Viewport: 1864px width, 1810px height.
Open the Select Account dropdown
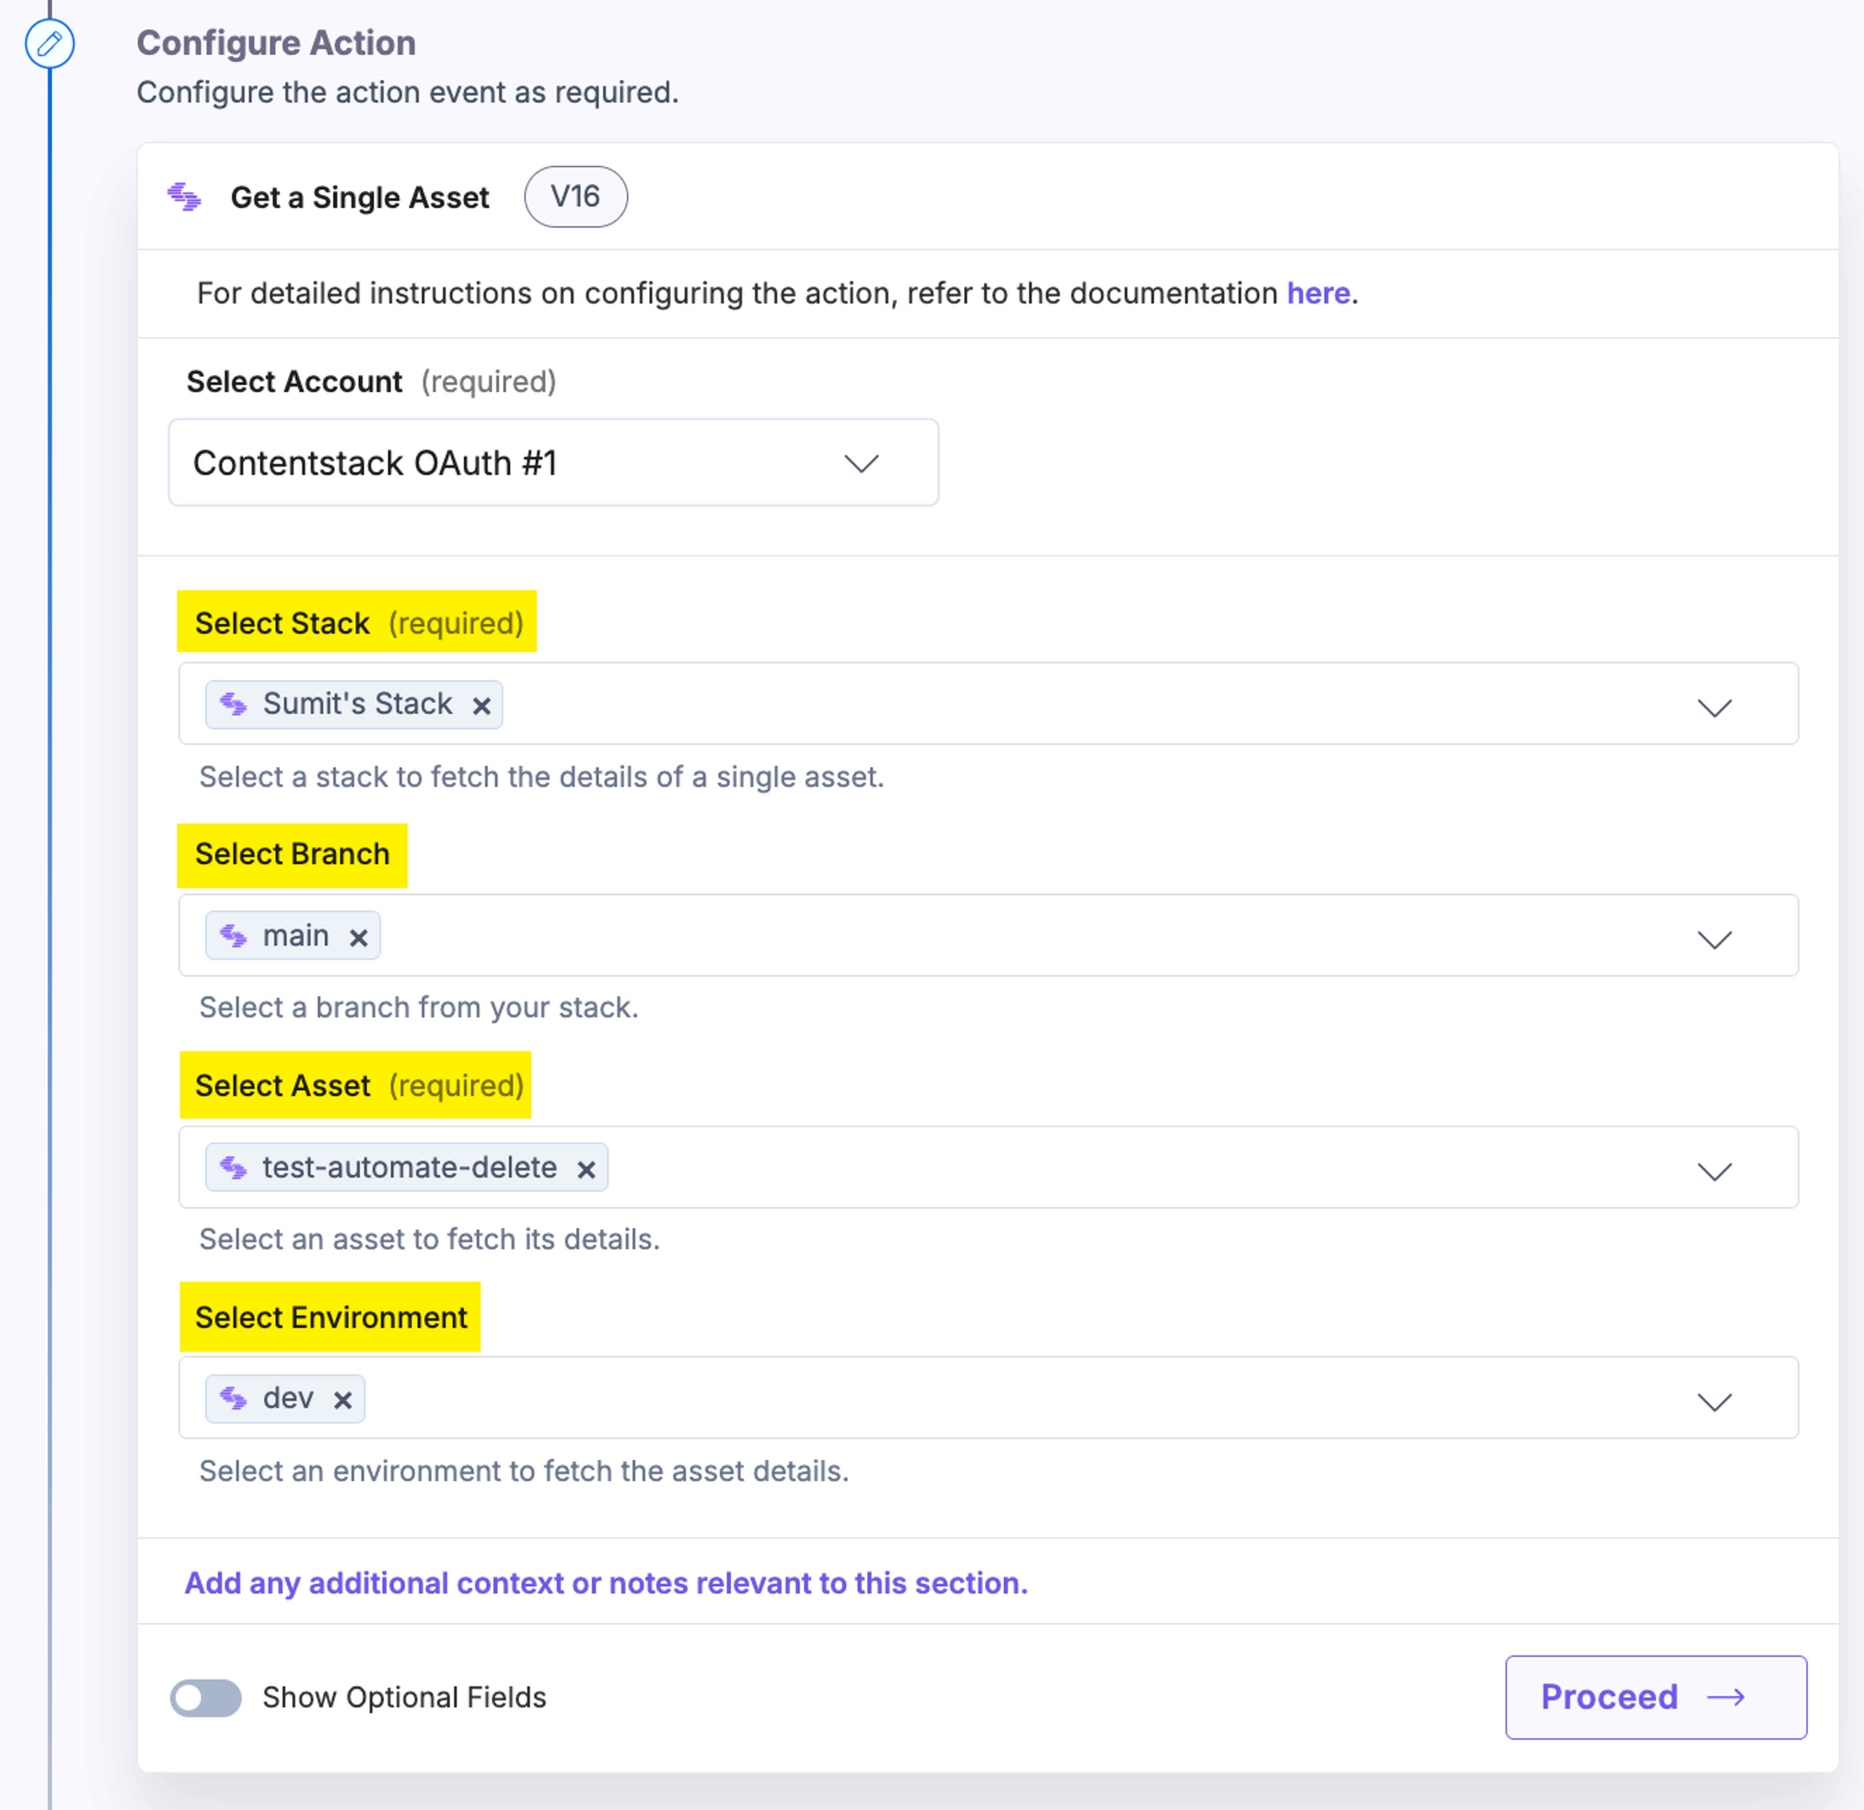[x=553, y=462]
